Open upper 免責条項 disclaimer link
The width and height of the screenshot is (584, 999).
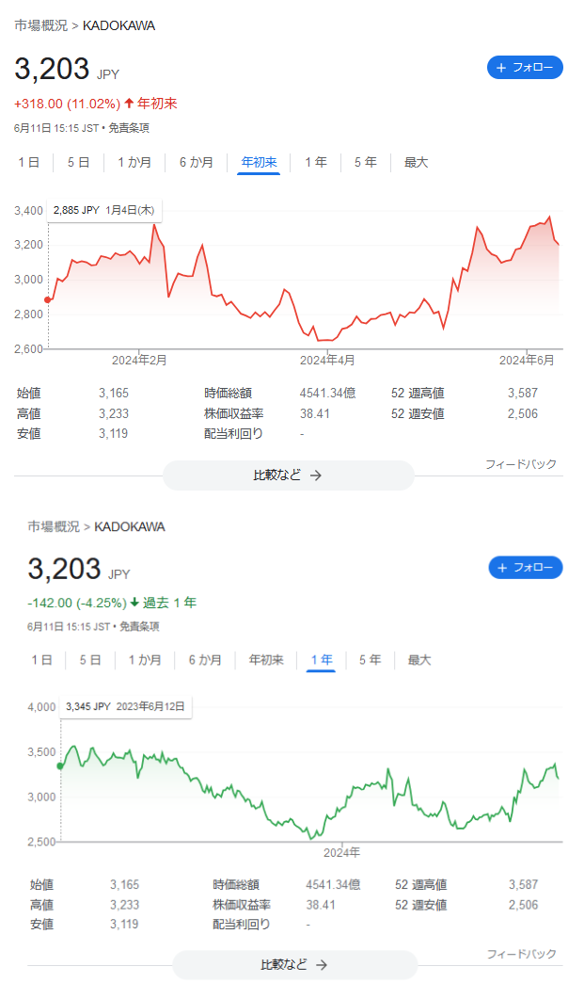pyautogui.click(x=130, y=128)
